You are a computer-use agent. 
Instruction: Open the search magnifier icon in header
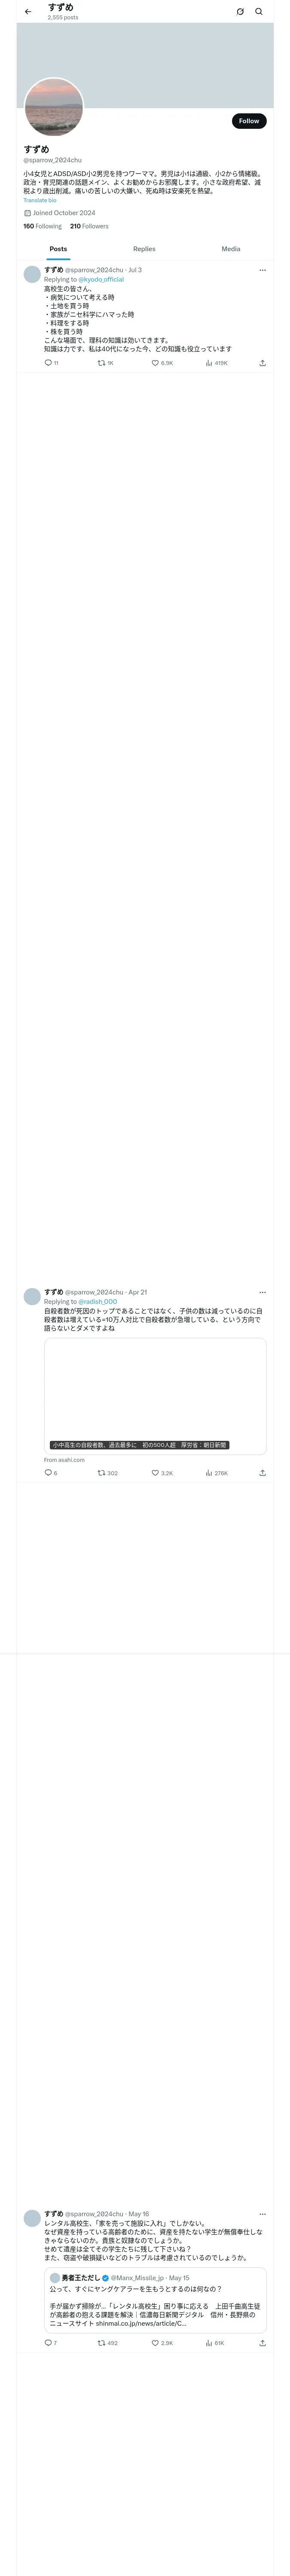click(x=259, y=12)
